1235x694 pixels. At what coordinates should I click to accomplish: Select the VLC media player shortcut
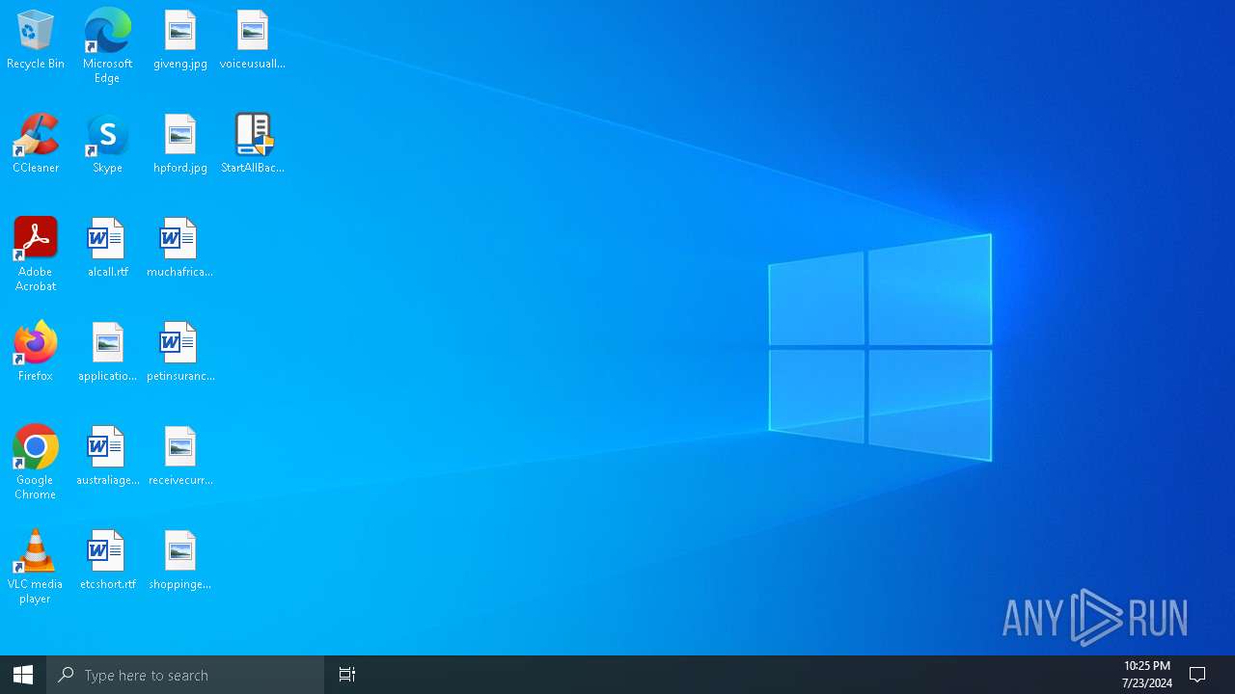click(x=36, y=567)
